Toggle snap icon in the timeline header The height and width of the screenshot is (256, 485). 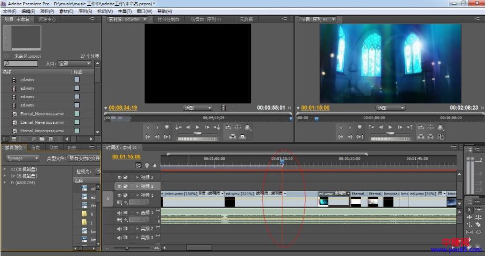[x=138, y=165]
